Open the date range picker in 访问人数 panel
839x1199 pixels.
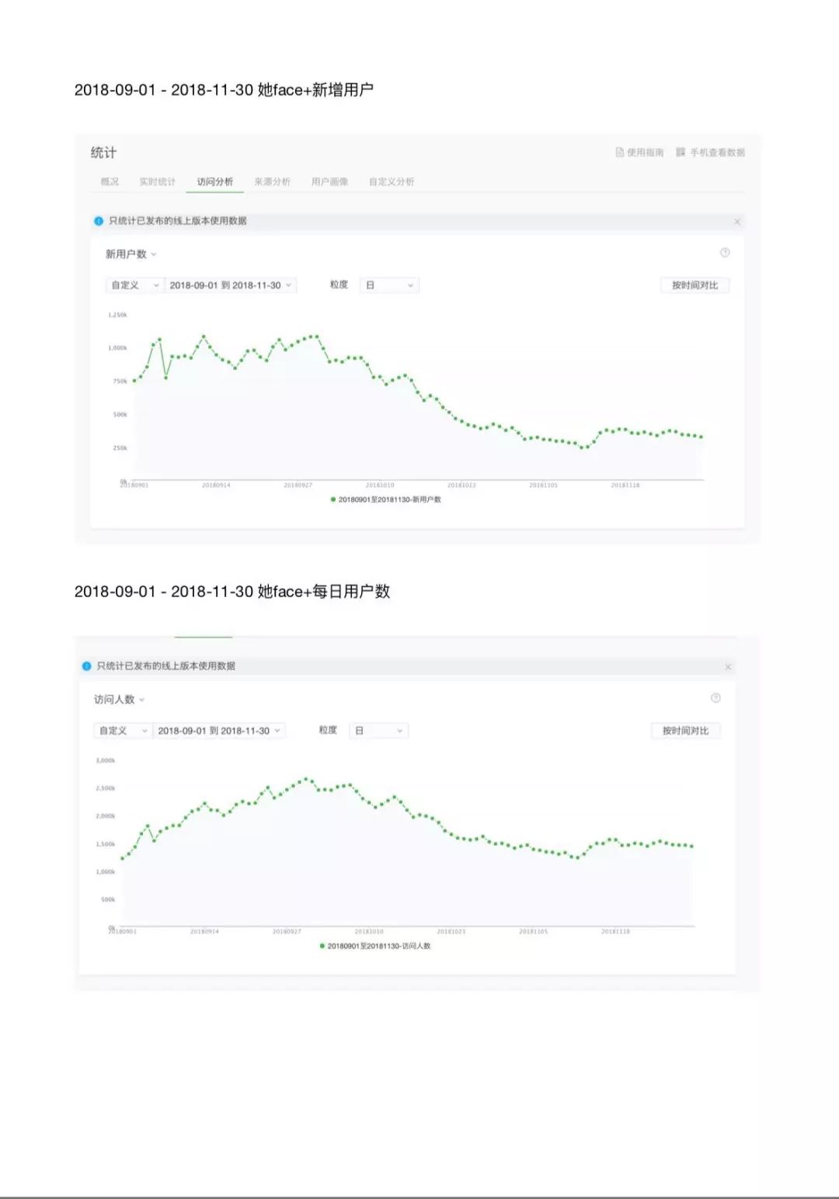coord(218,731)
